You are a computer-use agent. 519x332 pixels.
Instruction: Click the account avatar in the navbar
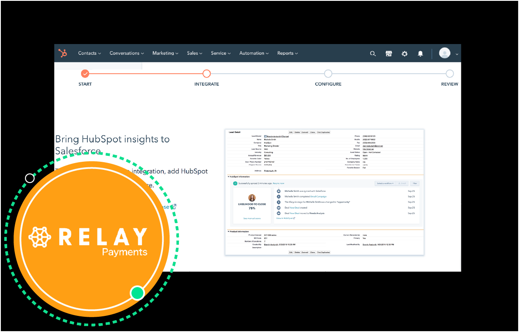tap(445, 53)
